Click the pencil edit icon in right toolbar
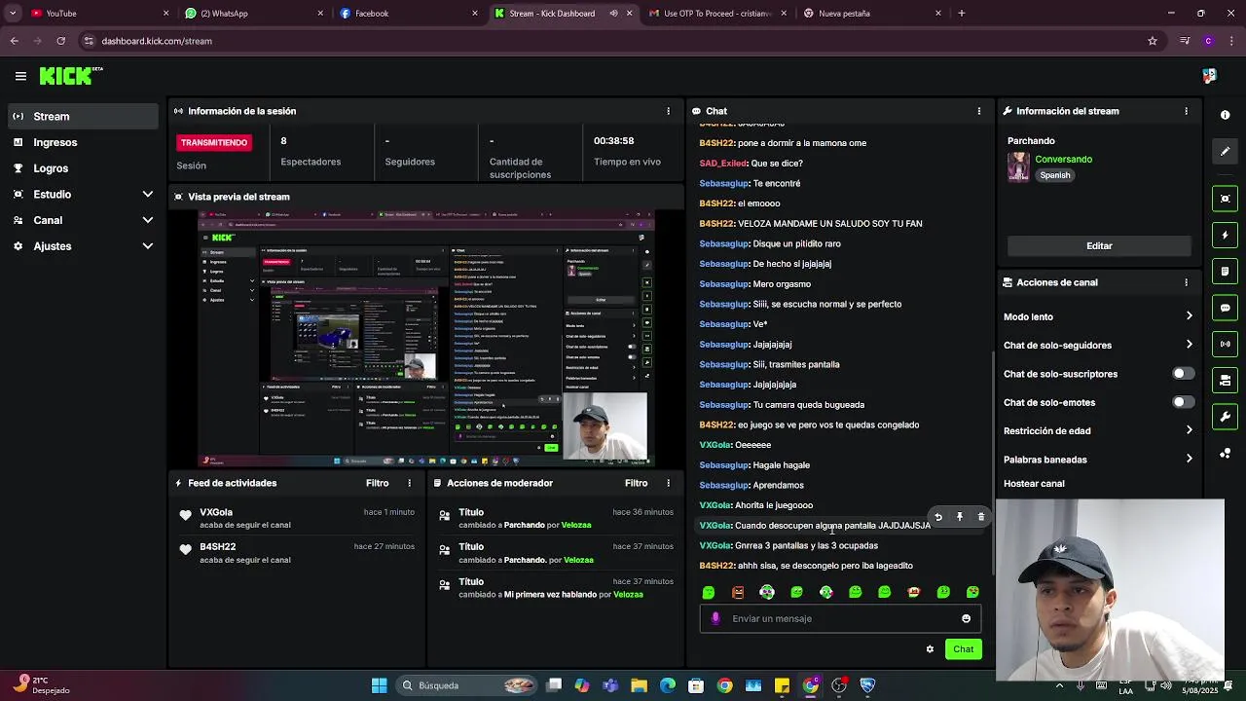 (x=1225, y=151)
